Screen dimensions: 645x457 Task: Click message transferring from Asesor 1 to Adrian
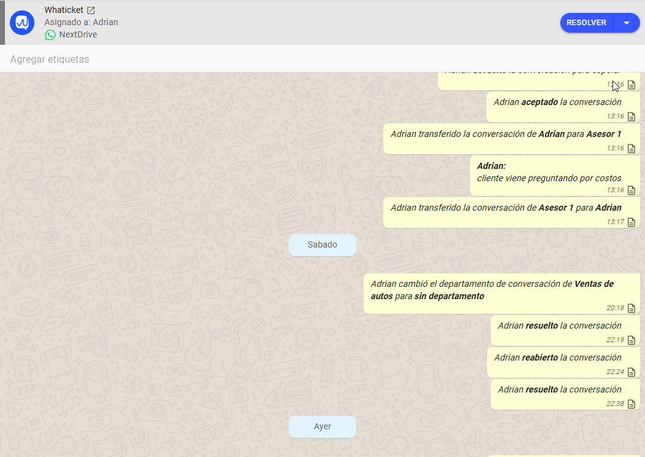[512, 213]
